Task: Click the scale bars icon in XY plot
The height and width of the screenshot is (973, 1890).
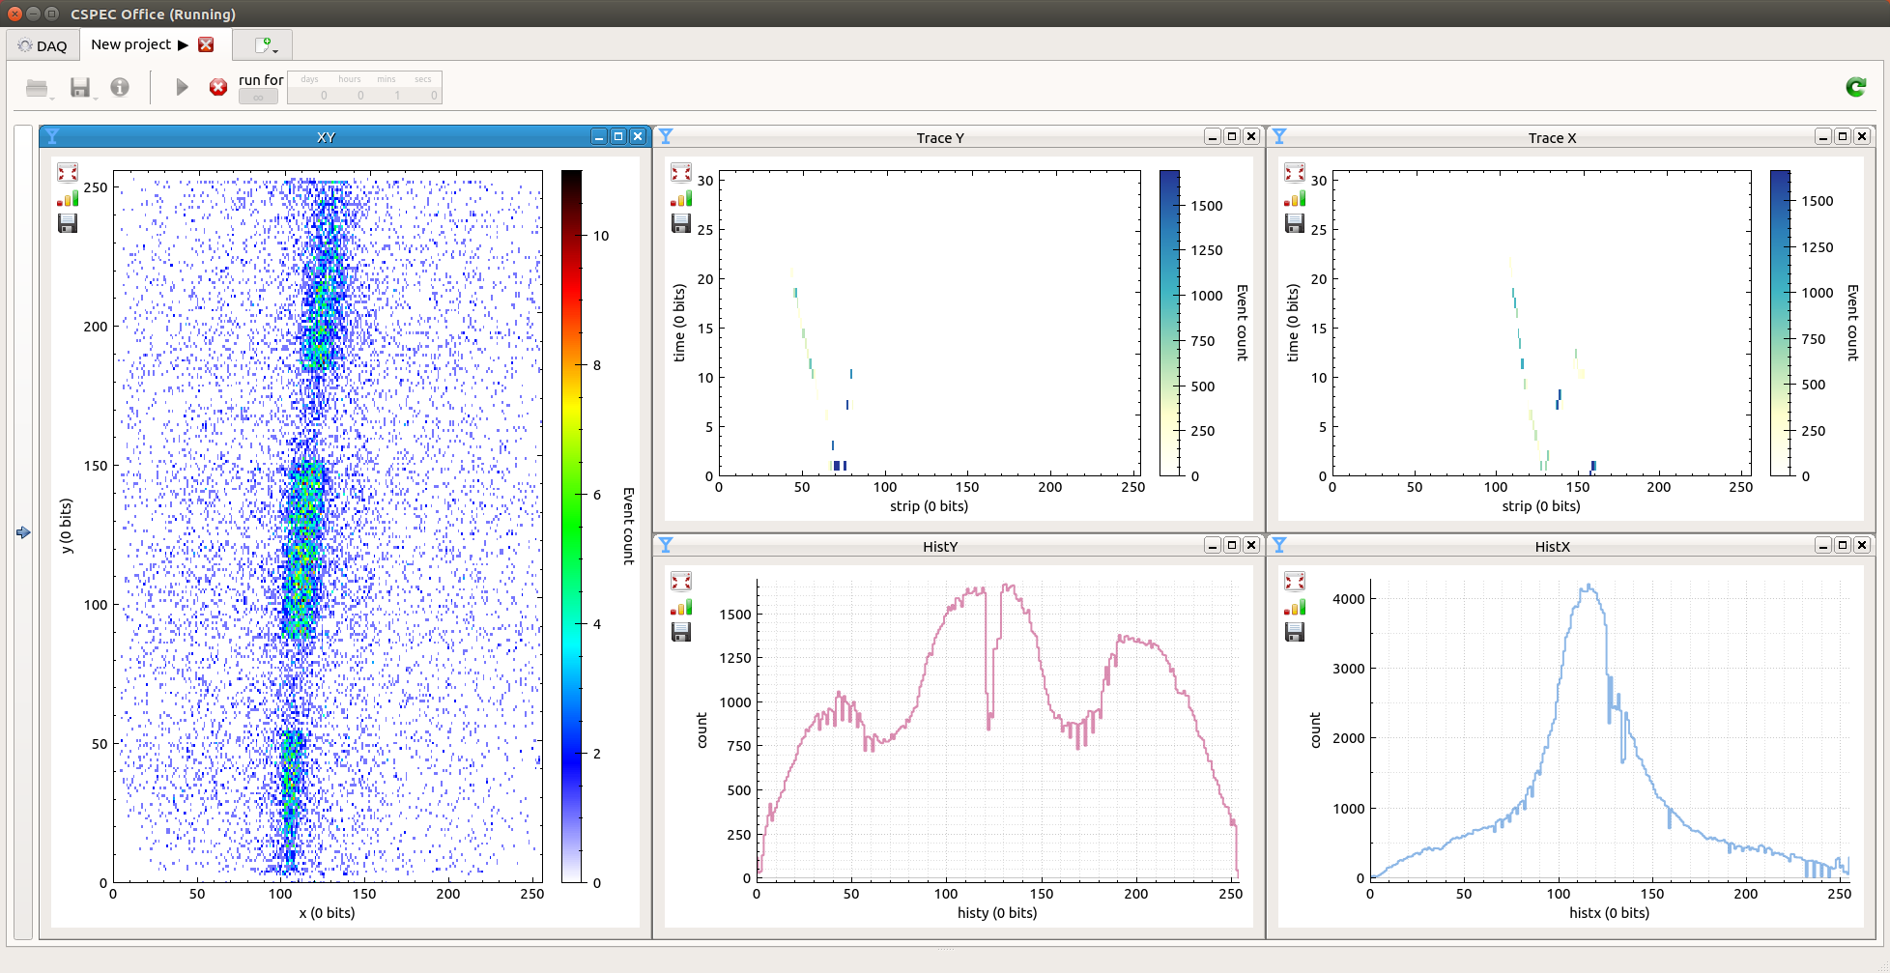Action: 68,198
